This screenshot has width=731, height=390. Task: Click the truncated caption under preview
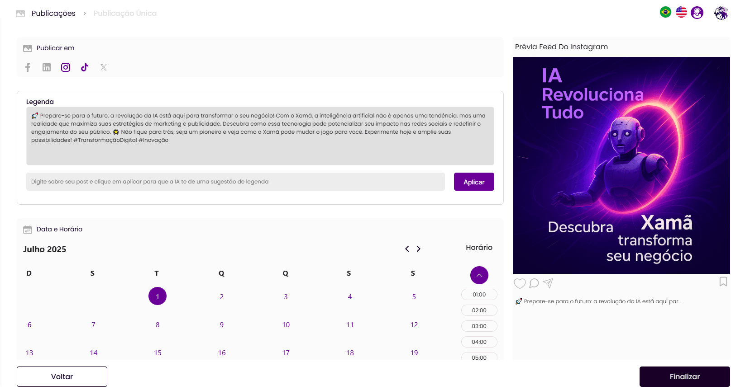coord(598,301)
